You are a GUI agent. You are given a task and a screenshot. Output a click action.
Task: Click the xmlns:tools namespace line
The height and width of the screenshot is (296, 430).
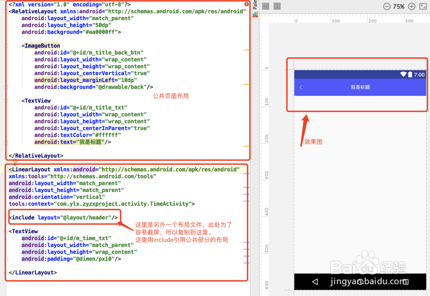click(83, 176)
